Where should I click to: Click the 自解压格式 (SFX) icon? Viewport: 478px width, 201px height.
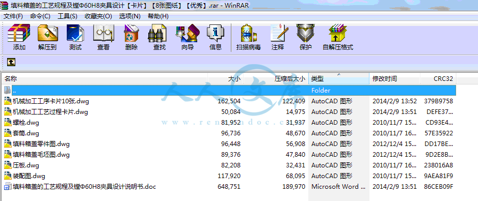(338, 37)
